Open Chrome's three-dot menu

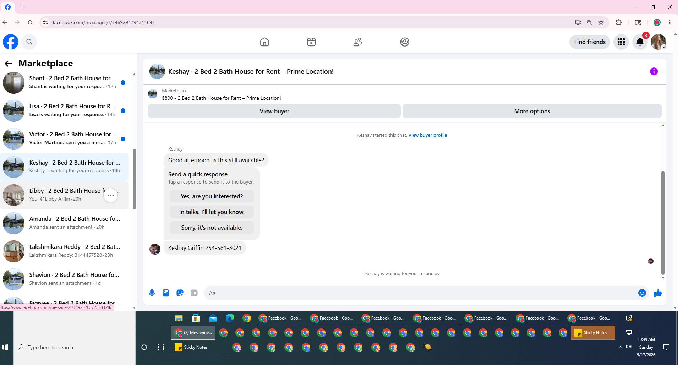[x=670, y=22]
